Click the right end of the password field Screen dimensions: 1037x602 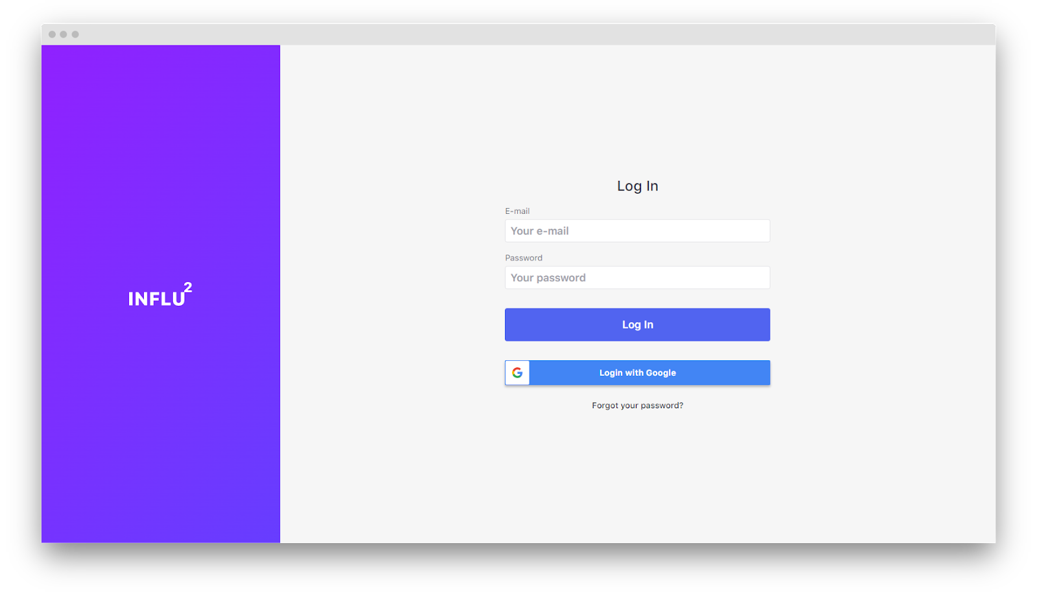[x=758, y=277]
